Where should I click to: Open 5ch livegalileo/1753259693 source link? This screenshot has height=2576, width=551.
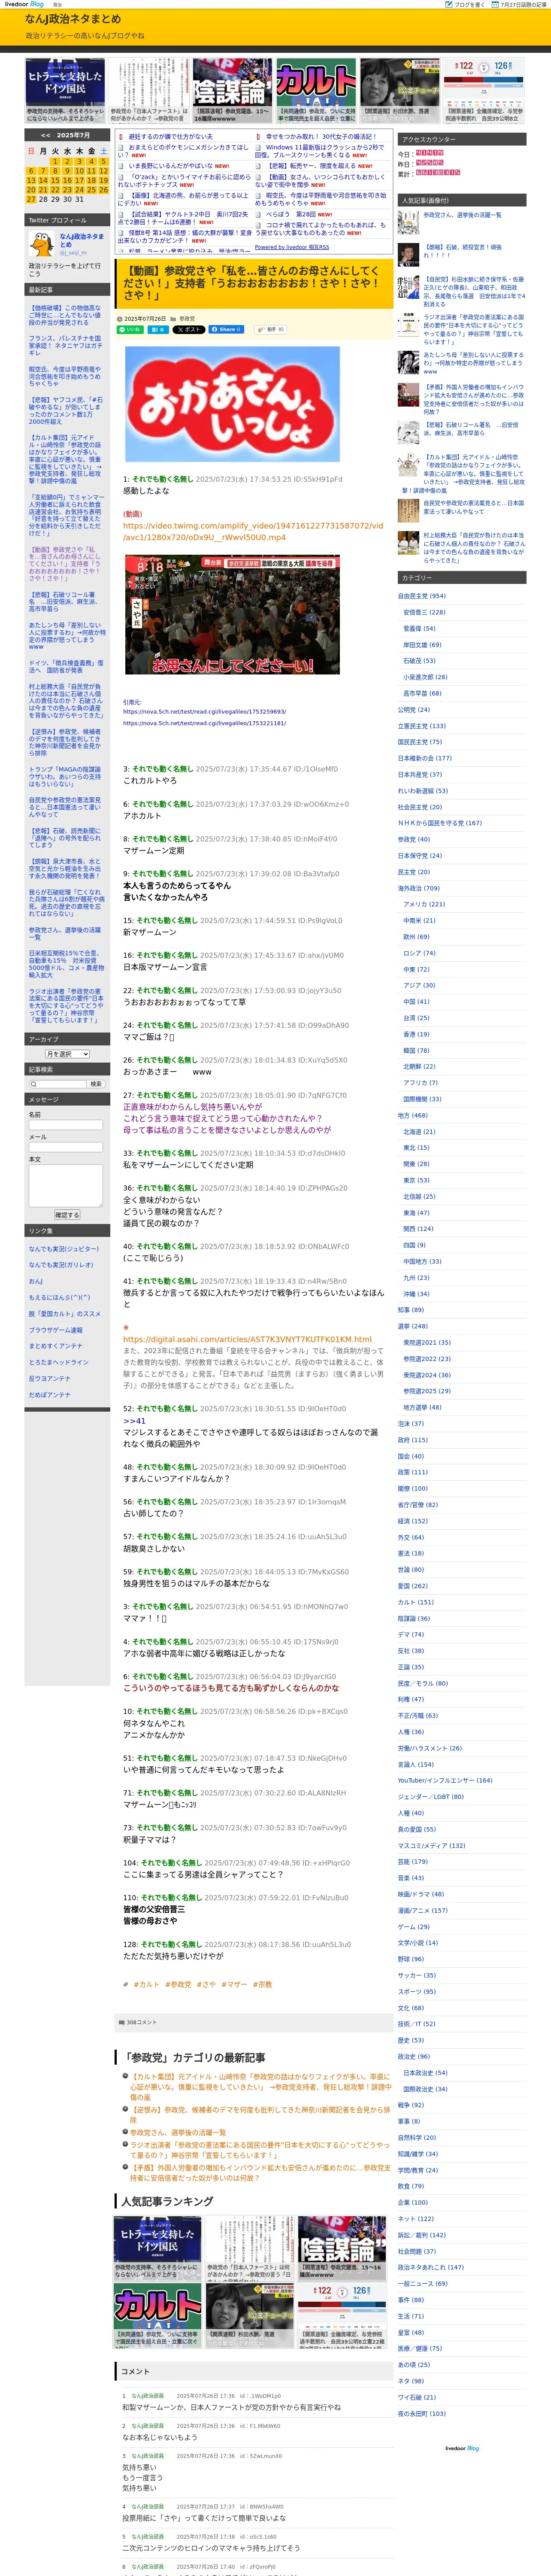[x=204, y=712]
